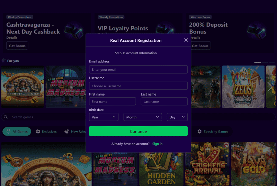The width and height of the screenshot is (277, 186).
Task: Click Weekly Promotions tag above Cashtravaganza
Action: [x=20, y=17]
